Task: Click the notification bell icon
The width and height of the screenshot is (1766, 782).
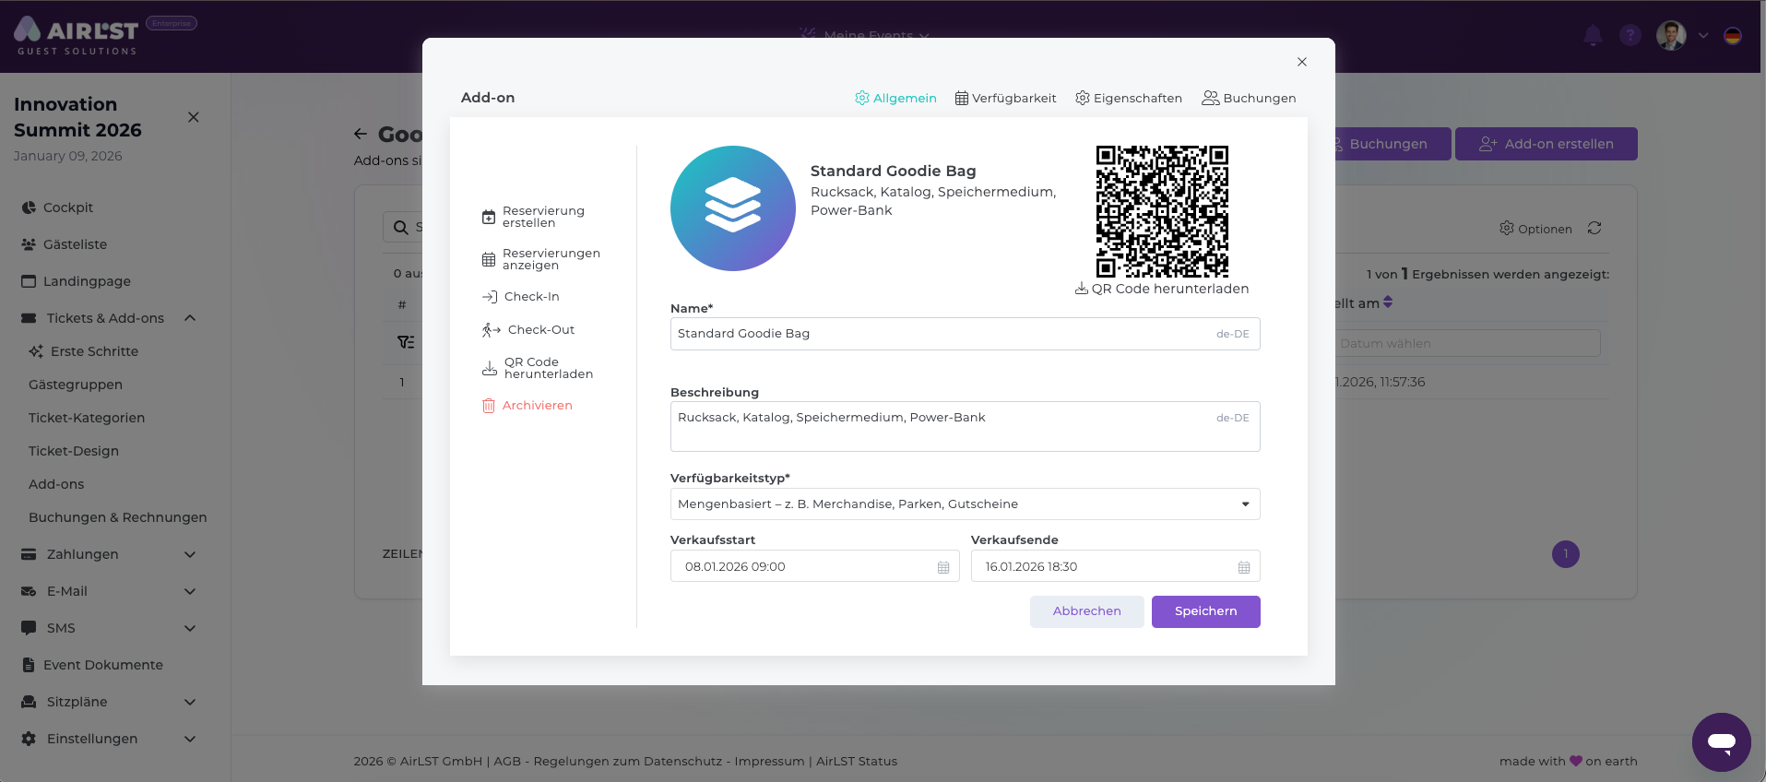Action: 1593,36
